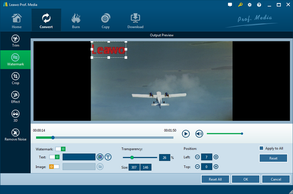
Task: Play the video preview
Action: [186, 133]
